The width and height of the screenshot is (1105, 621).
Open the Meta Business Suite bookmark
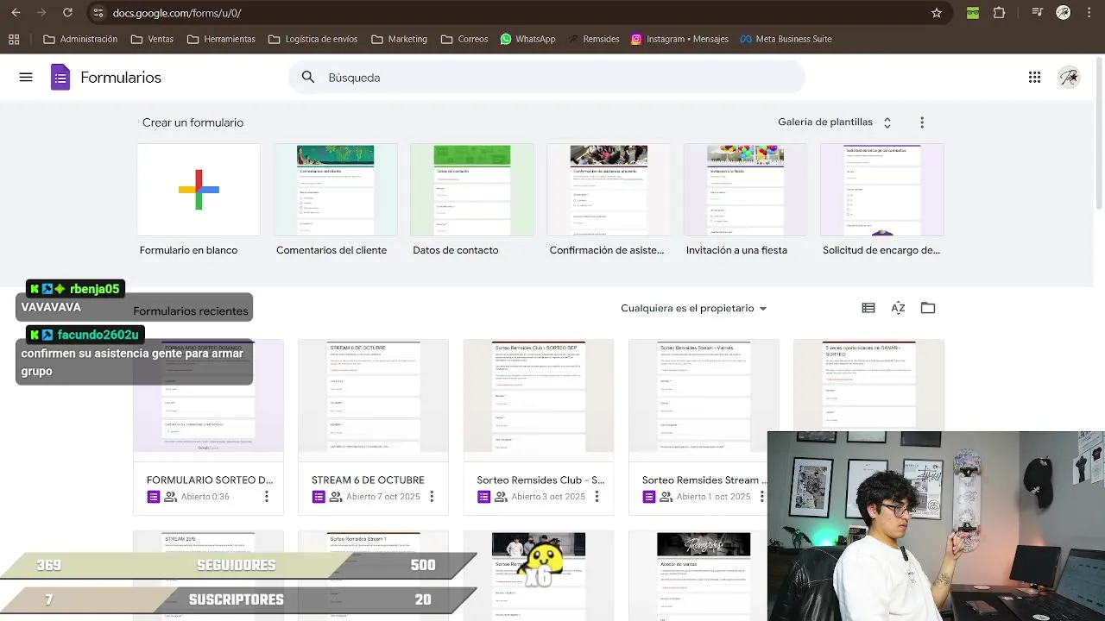tap(786, 39)
